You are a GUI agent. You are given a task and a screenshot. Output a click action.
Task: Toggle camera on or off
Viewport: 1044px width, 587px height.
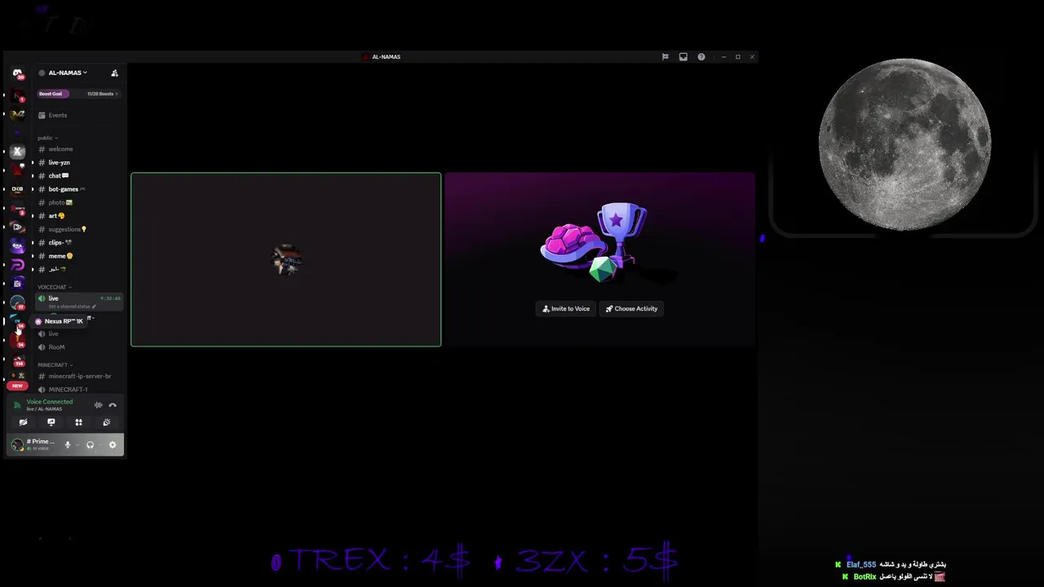[23, 422]
